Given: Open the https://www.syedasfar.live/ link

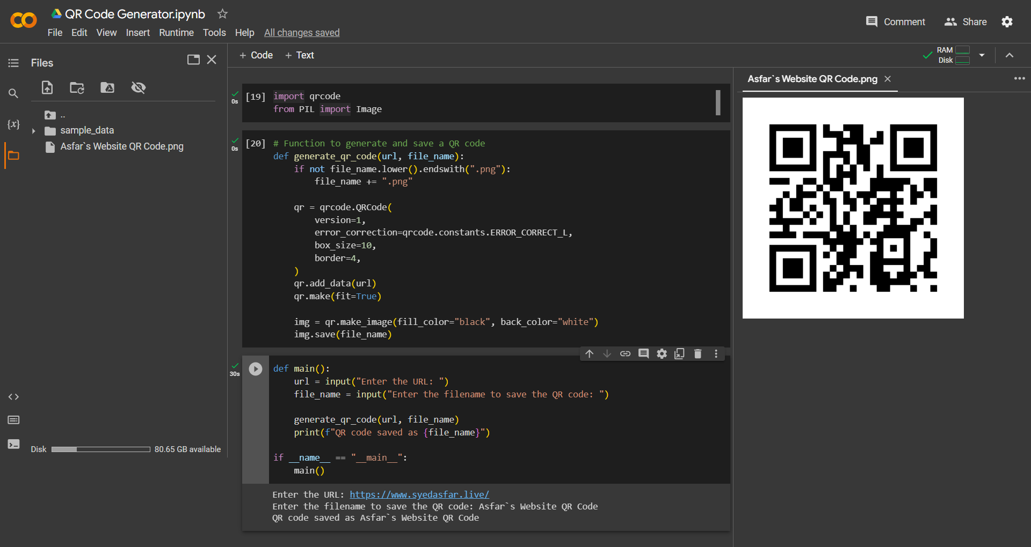Looking at the screenshot, I should point(419,494).
